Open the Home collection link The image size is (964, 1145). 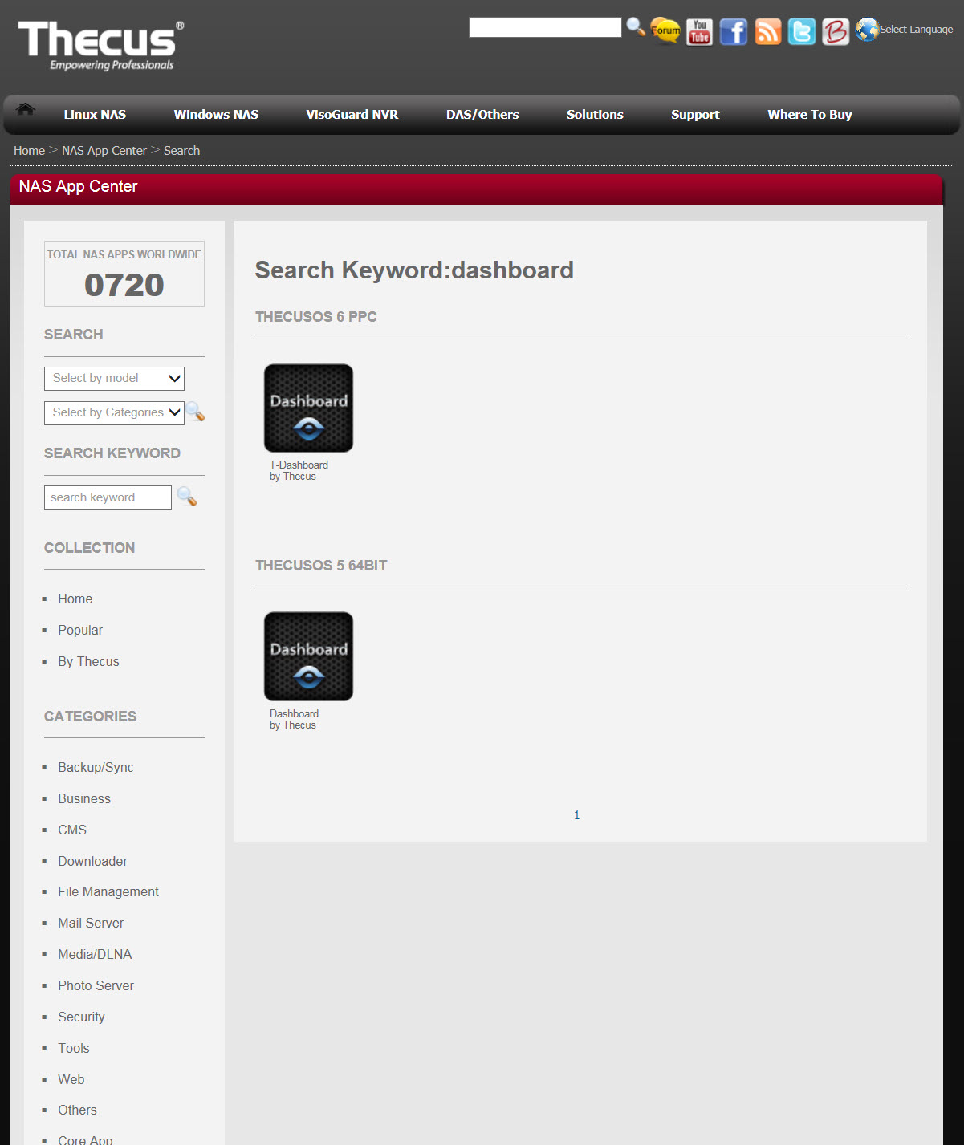(75, 599)
